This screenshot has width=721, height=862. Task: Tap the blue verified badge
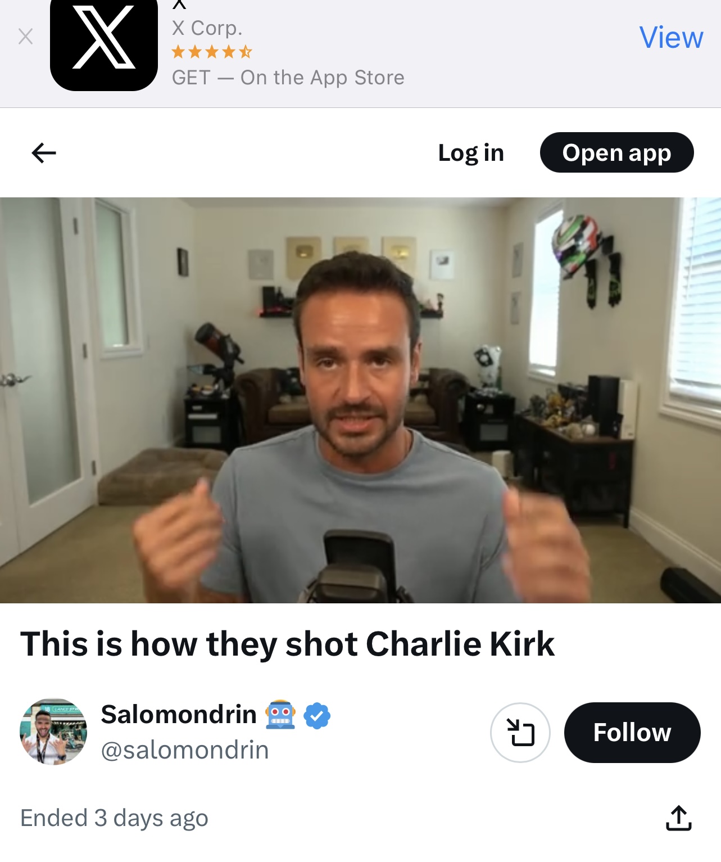317,716
